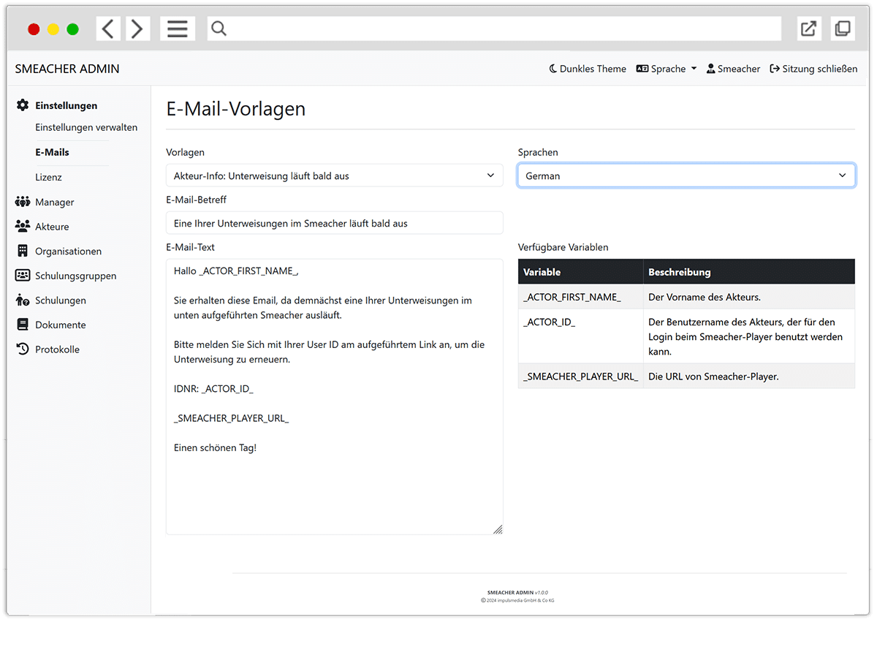The height and width of the screenshot is (658, 877).
Task: Open the Protokolle section
Action: pyautogui.click(x=57, y=349)
